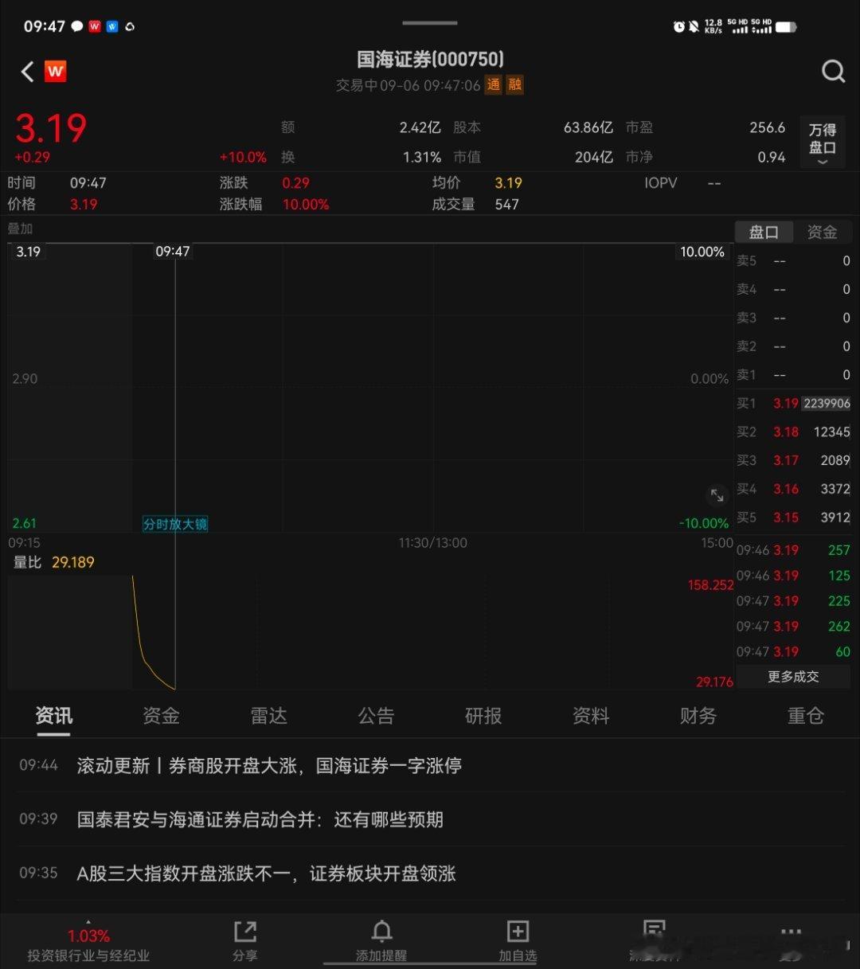Tap the chat bubble notification icon in status bar

click(77, 26)
